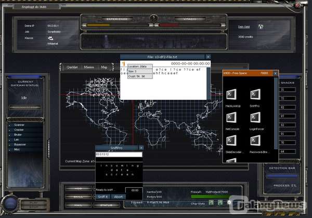Click the Scriptkiddy job value
Screen dimensions: 312x218
tap(54, 32)
